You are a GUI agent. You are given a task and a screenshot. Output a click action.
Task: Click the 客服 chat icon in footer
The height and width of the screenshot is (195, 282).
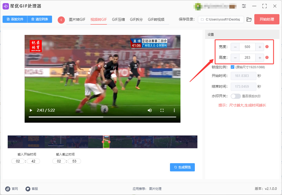click(x=28, y=189)
